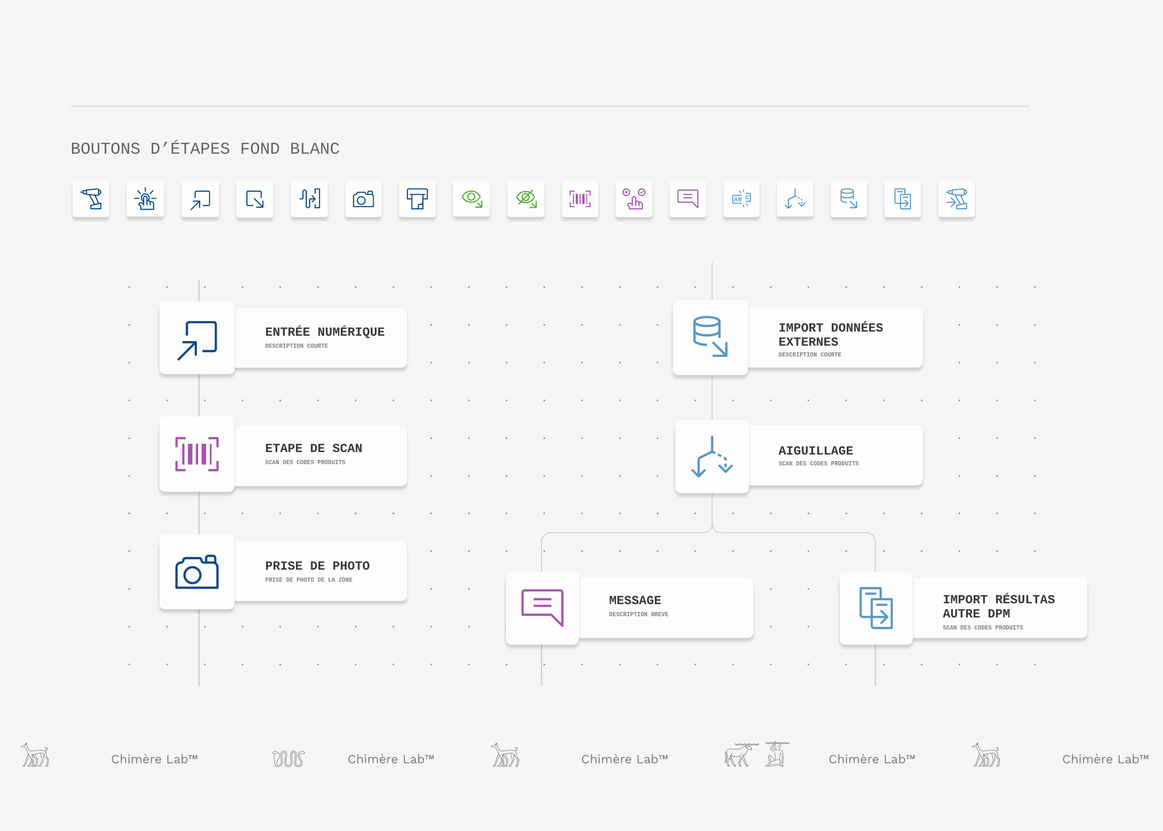Screen dimensions: 1163x831
Task: Select the printer icon button
Action: [417, 199]
